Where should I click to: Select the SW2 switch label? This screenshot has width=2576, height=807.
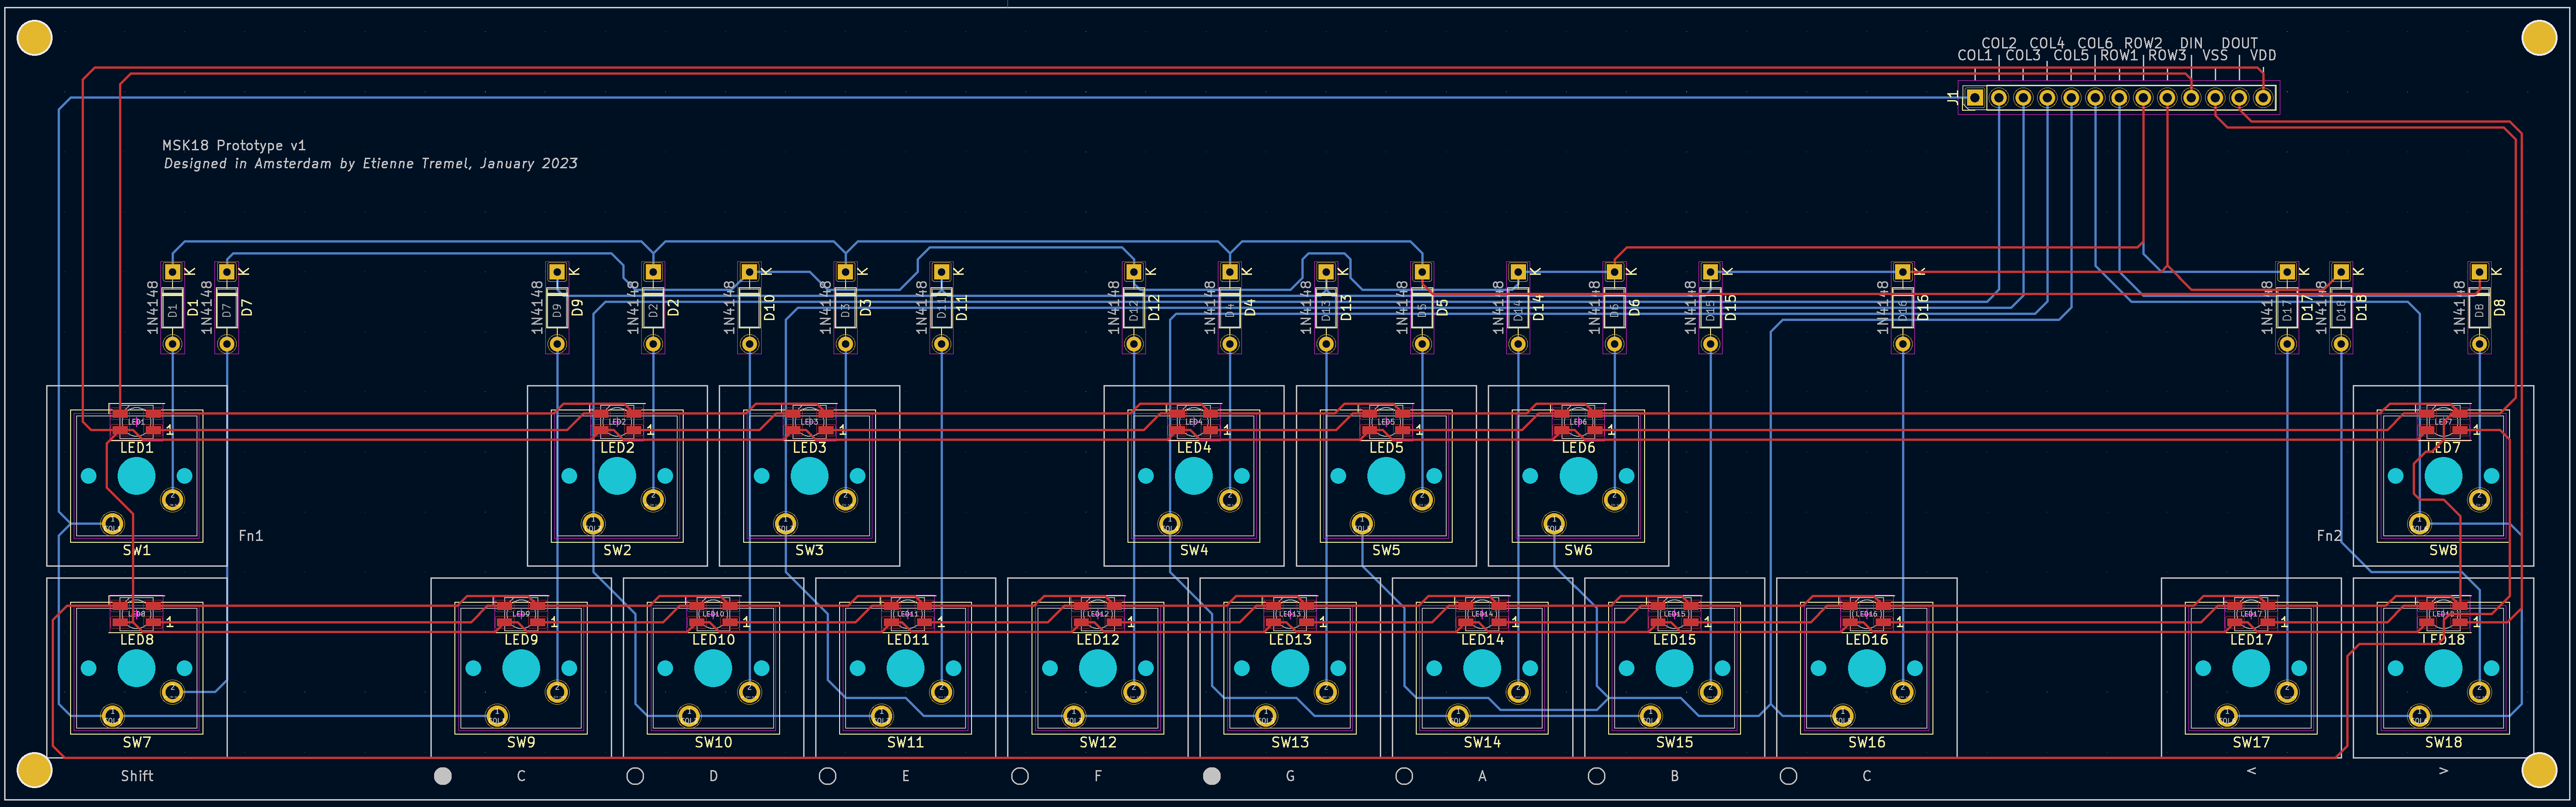coord(617,550)
